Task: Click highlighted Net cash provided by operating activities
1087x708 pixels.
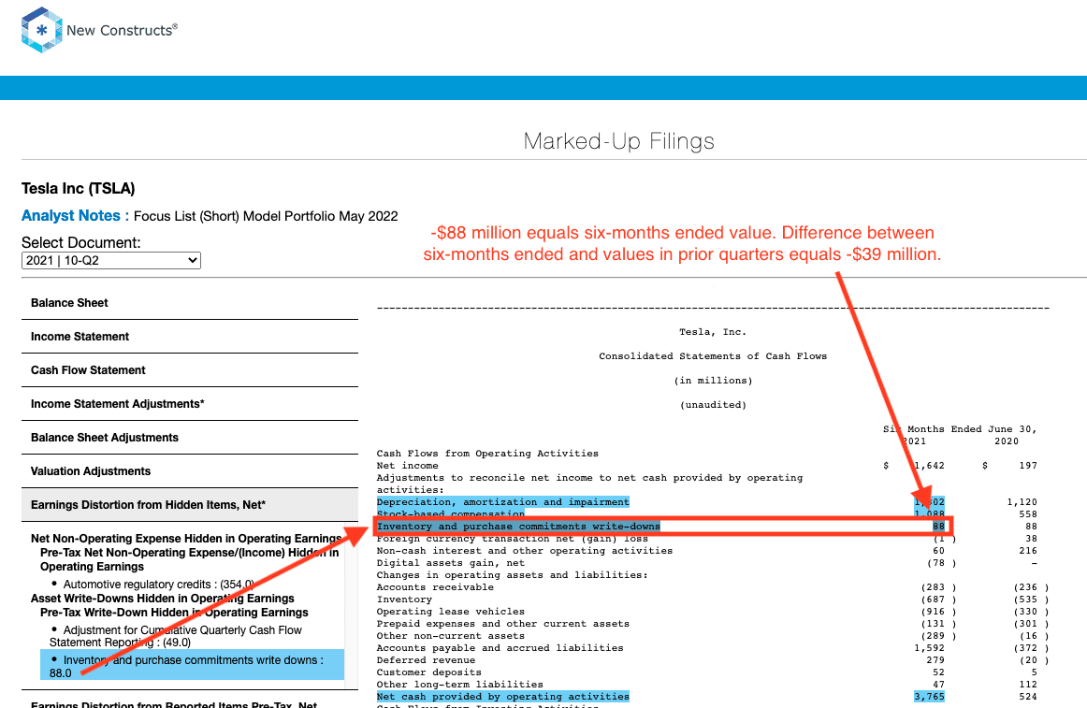Action: (503, 696)
